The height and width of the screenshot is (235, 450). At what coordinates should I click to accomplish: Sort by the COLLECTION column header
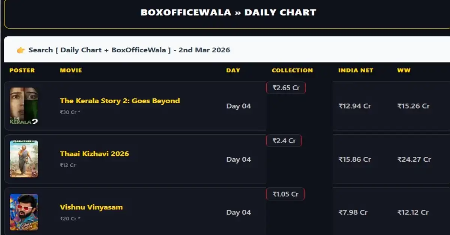[x=292, y=70]
